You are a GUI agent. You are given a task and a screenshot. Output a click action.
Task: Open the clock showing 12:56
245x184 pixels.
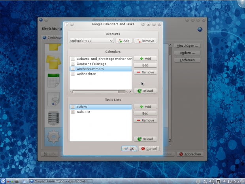click(233, 181)
